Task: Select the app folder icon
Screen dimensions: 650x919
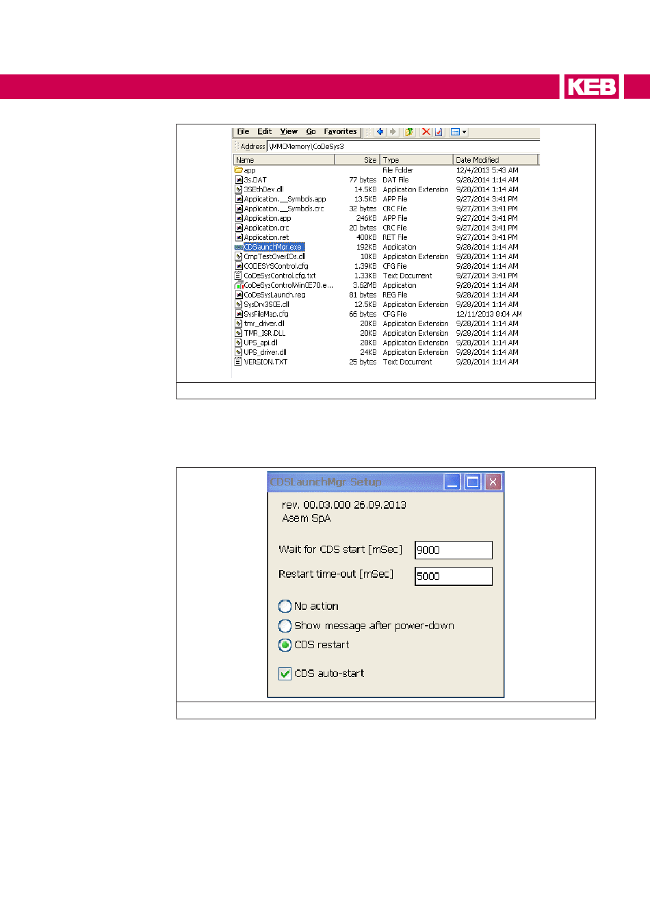Action: coord(239,170)
